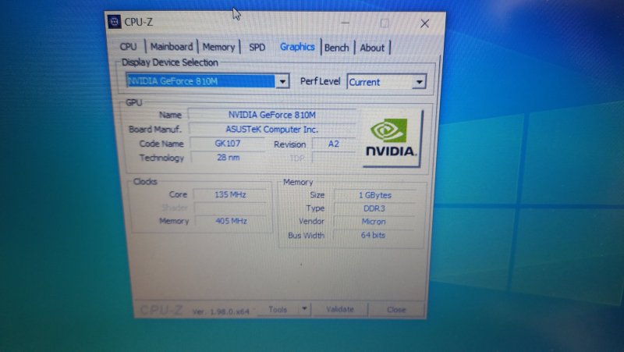The height and width of the screenshot is (352, 624).
Task: Maximize the CPU-Z window
Action: (385, 23)
